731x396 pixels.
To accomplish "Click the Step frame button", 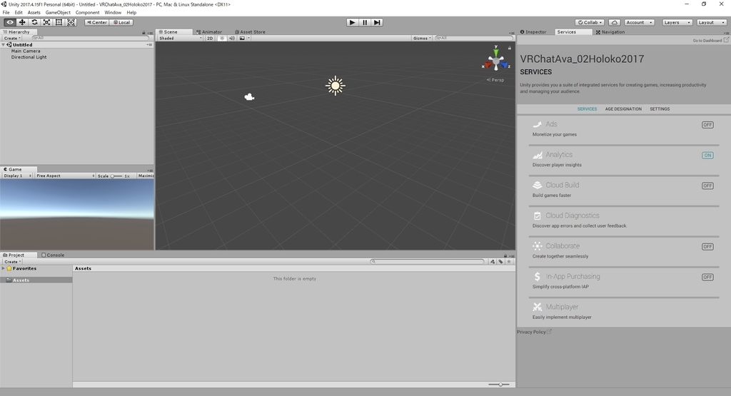I will click(x=377, y=22).
